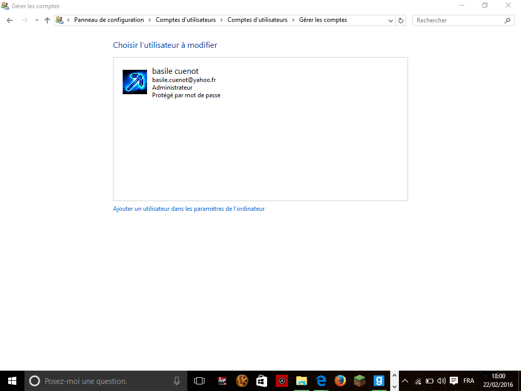521x391 pixels.
Task: Click the Administrateur label
Action: pos(172,88)
